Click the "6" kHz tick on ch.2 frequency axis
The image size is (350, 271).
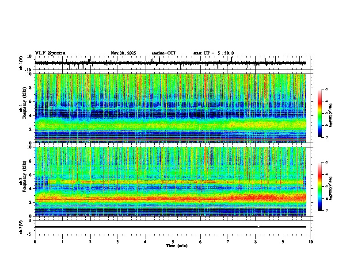pos(30,175)
